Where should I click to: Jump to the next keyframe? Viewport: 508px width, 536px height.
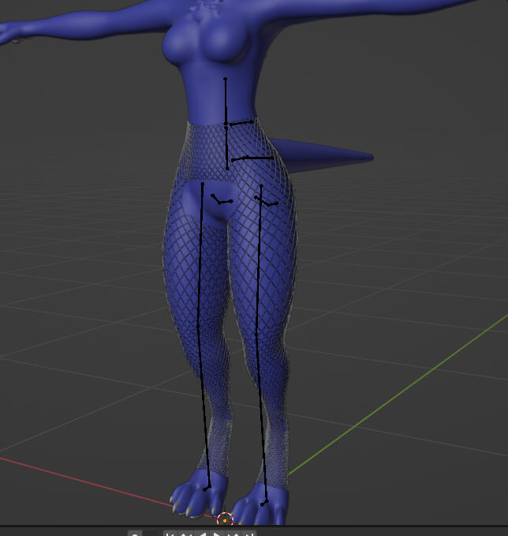(x=233, y=534)
